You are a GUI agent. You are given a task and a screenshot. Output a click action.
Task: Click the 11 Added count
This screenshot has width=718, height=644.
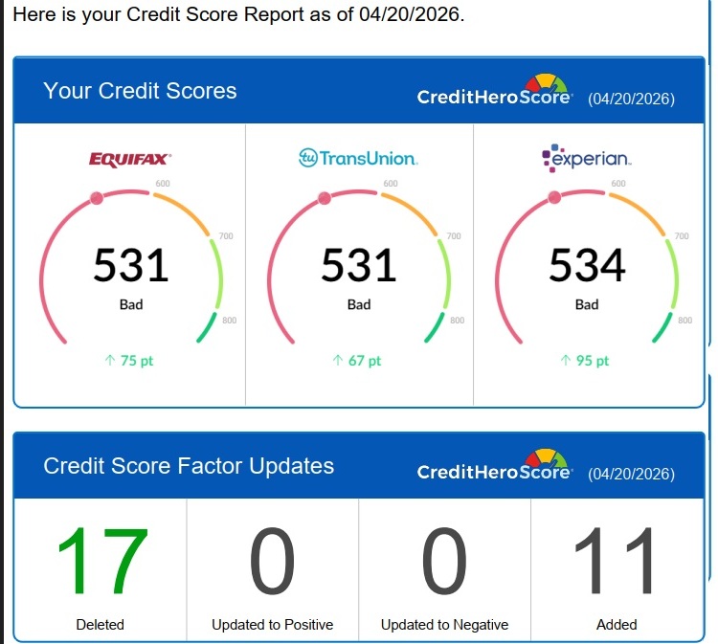click(x=615, y=561)
